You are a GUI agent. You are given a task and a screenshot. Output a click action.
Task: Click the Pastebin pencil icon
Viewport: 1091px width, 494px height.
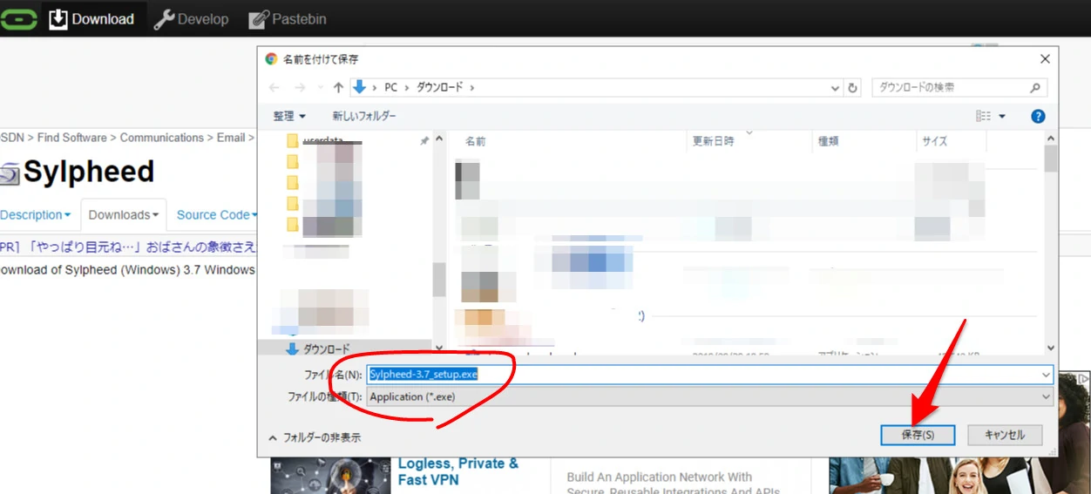[x=258, y=19]
